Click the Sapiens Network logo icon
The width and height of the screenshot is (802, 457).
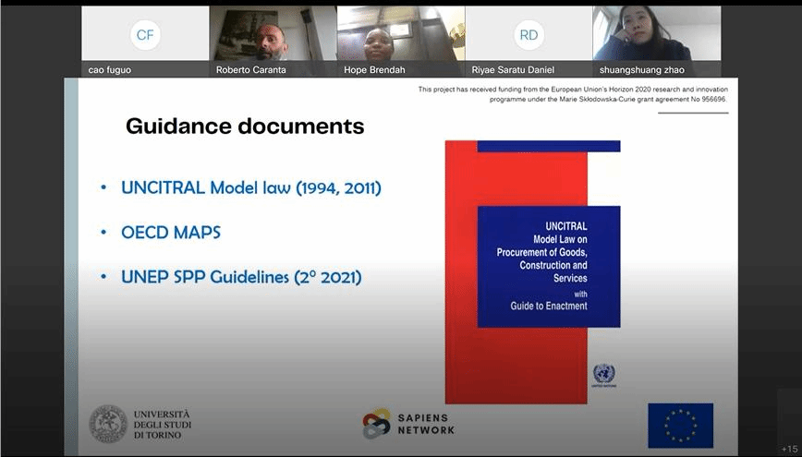pyautogui.click(x=376, y=424)
